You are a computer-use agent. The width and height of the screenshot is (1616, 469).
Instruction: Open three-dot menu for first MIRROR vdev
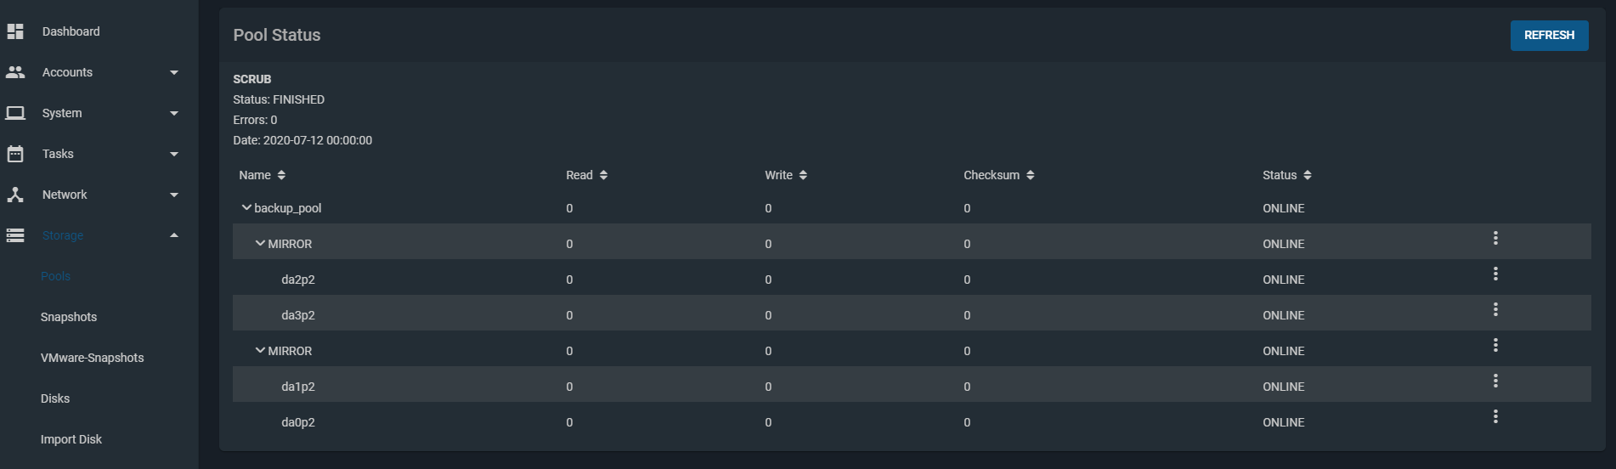coord(1495,238)
